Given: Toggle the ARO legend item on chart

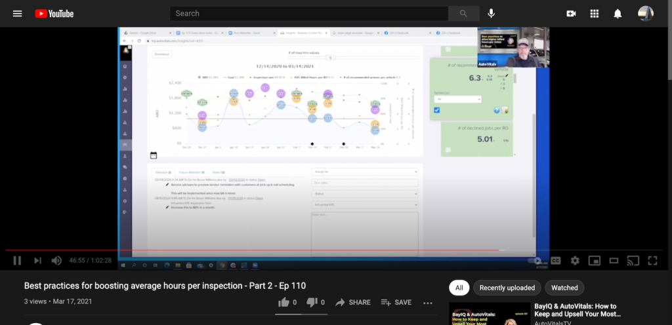Looking at the screenshot, I should click(x=208, y=77).
